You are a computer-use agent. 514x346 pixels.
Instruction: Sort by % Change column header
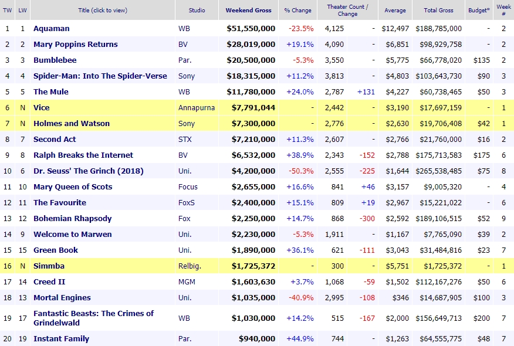(299, 11)
